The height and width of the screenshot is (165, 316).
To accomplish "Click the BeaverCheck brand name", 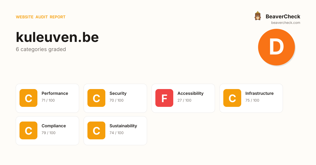I will [283, 16].
